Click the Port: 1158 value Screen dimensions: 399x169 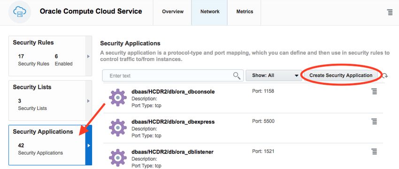[x=263, y=91]
